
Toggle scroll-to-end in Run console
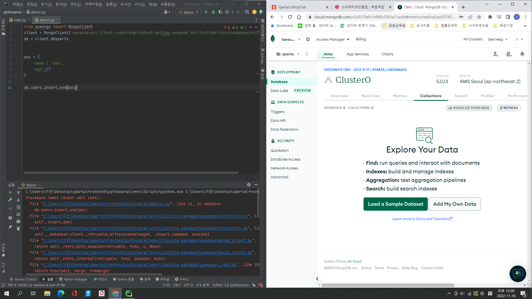(x=18, y=214)
